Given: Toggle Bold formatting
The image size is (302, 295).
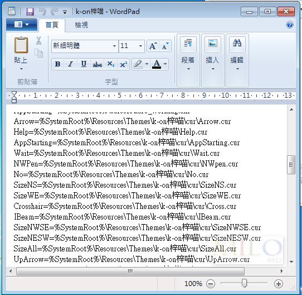Looking at the screenshot, I should (x=57, y=64).
